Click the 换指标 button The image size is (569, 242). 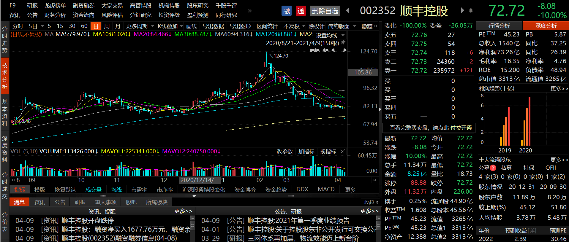328,152
